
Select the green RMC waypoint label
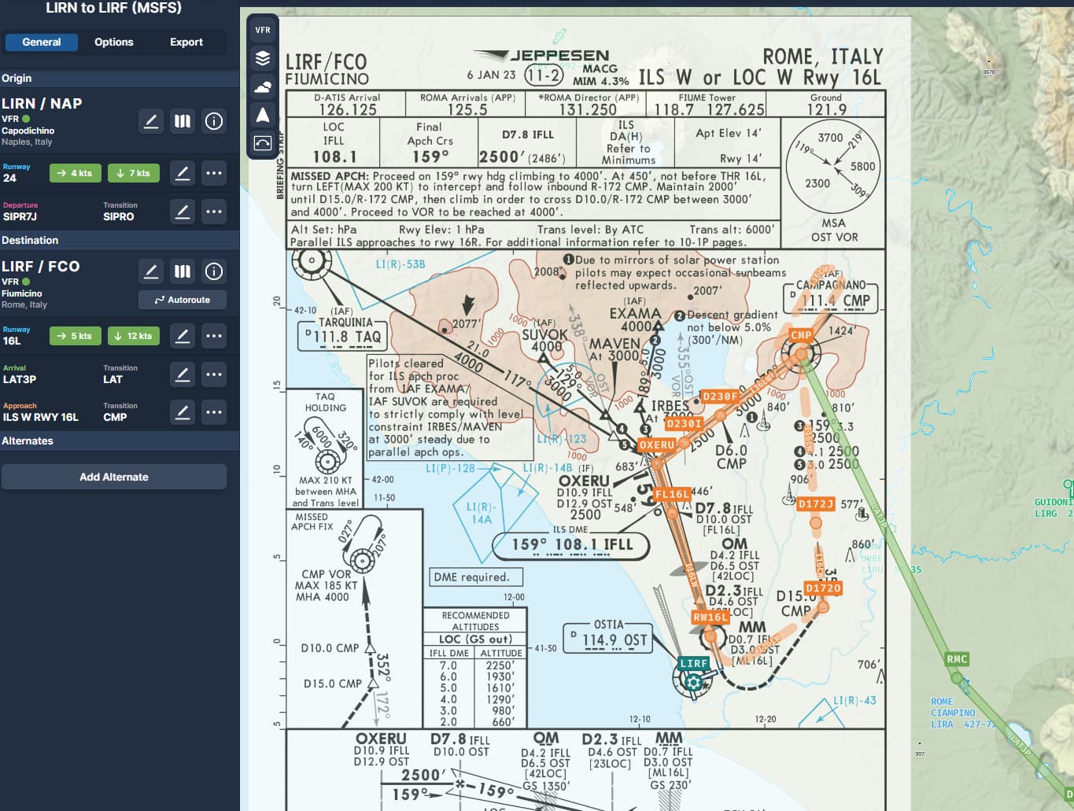pos(957,659)
